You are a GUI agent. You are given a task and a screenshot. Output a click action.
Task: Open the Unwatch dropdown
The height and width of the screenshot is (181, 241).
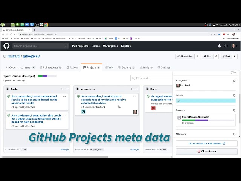[x=185, y=56]
